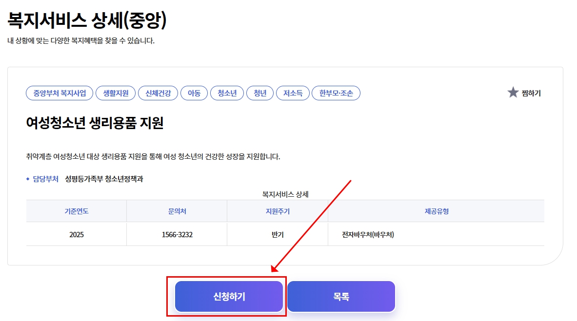Click the 문의처 column header
The height and width of the screenshot is (321, 577).
[x=177, y=210]
